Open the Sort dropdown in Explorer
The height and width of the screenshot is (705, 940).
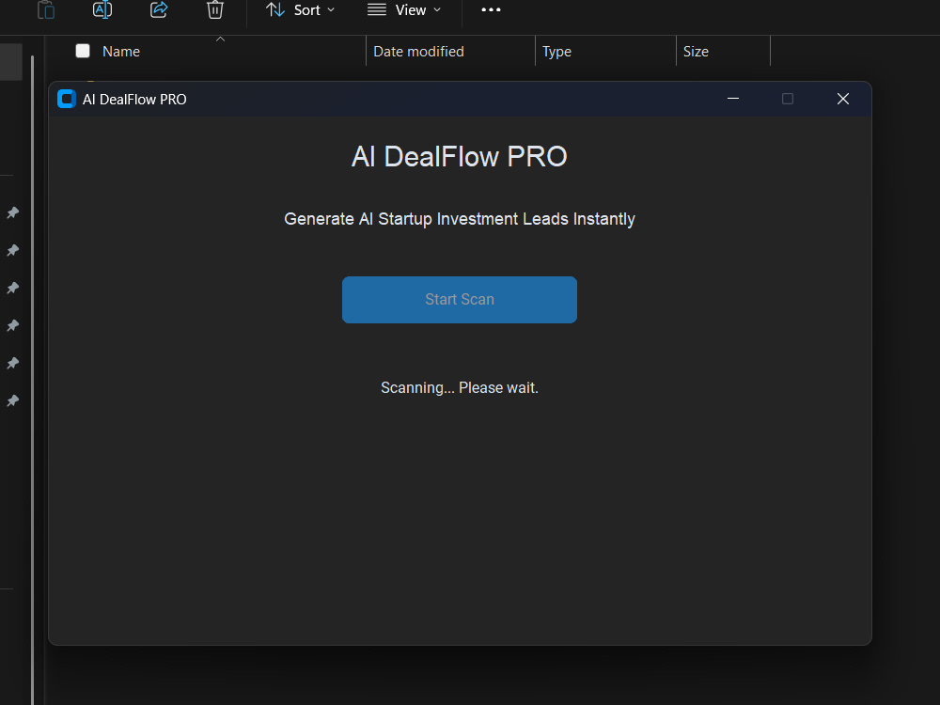click(x=301, y=10)
